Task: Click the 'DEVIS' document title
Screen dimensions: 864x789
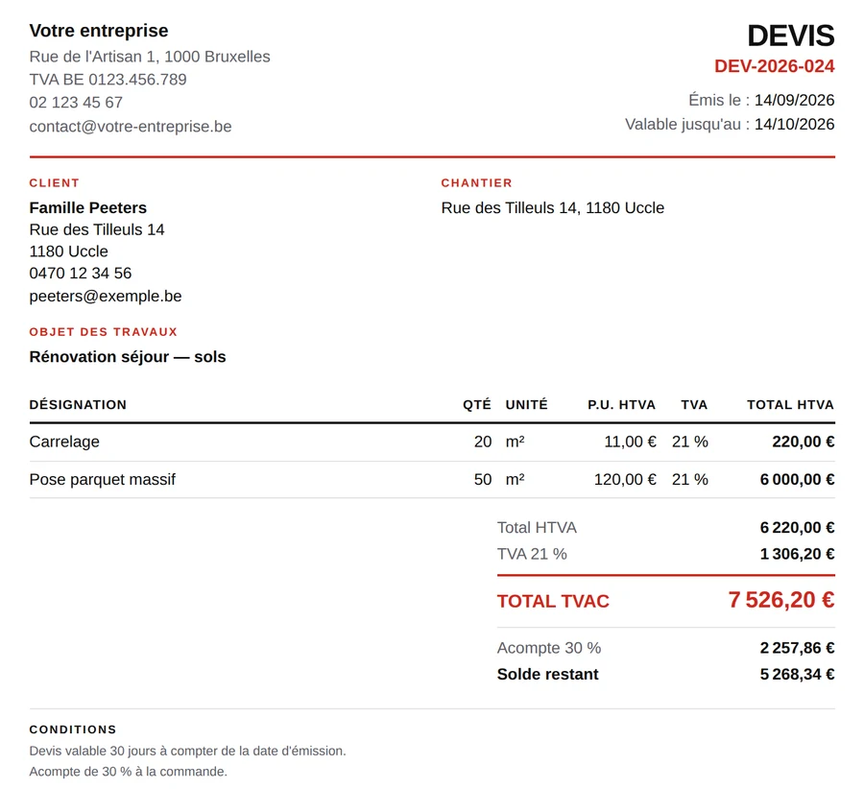Action: point(791,36)
